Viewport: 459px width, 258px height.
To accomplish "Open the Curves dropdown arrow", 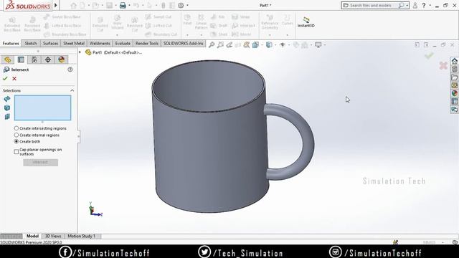I will point(287,35).
